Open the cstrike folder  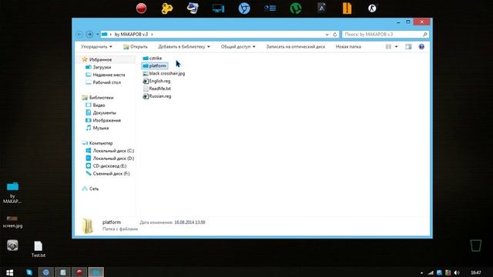pos(153,58)
